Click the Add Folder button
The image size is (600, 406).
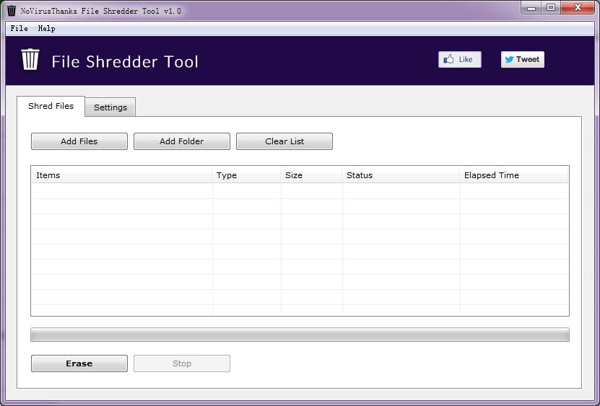click(x=182, y=141)
